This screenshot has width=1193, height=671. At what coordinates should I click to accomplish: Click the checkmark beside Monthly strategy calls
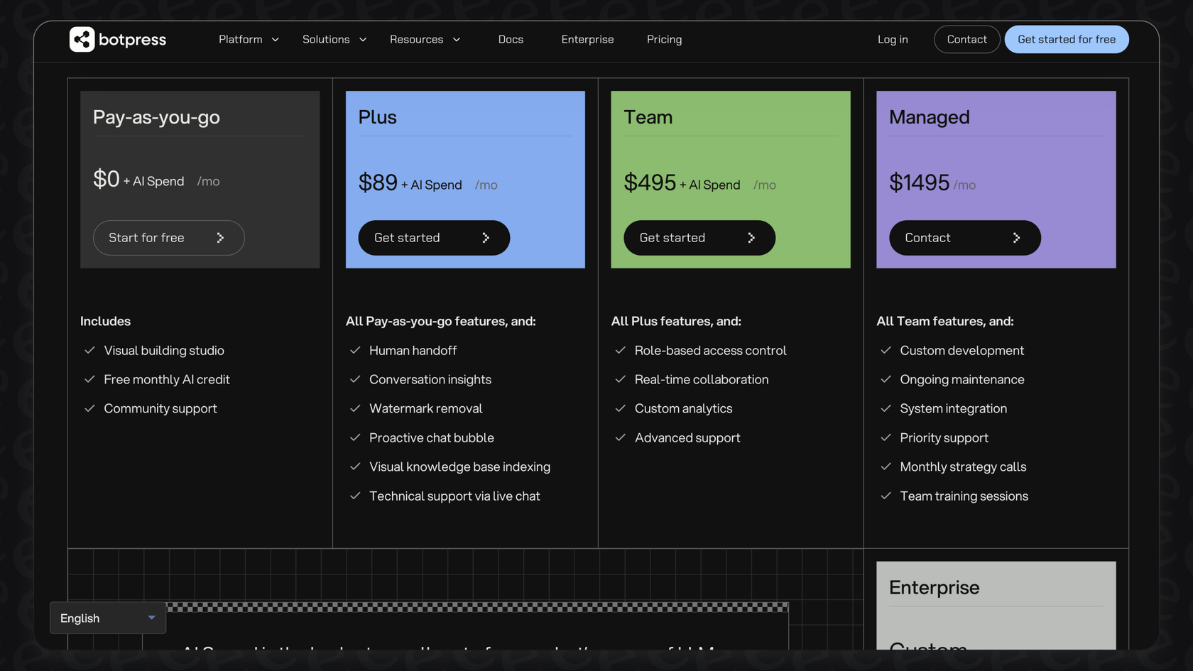[x=886, y=467]
